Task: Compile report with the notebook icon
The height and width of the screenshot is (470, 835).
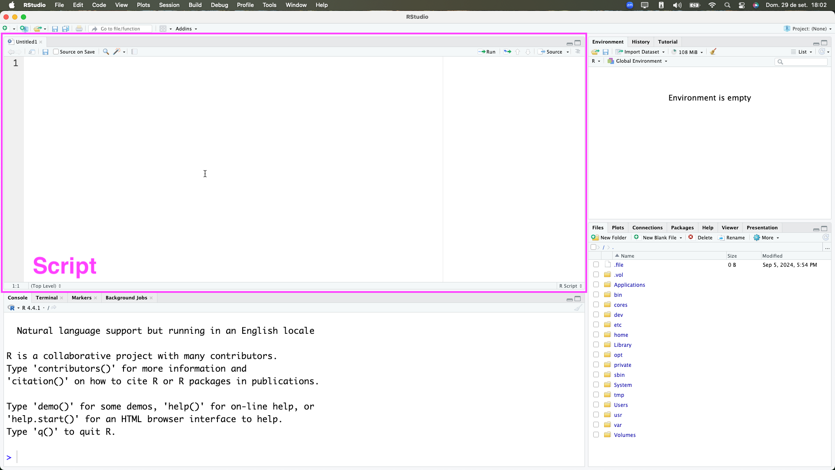Action: pos(134,52)
